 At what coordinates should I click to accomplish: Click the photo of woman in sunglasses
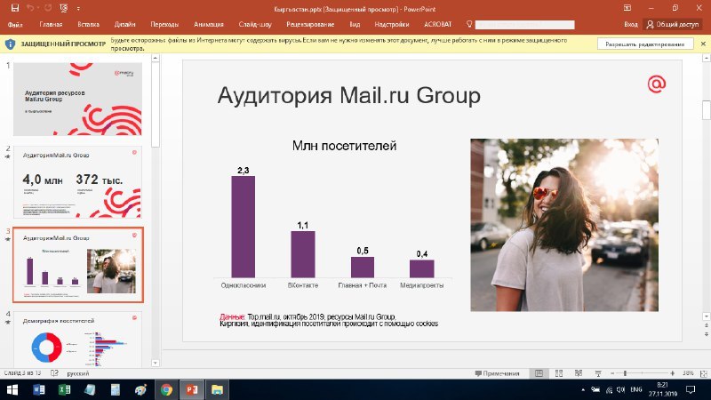[564, 225]
